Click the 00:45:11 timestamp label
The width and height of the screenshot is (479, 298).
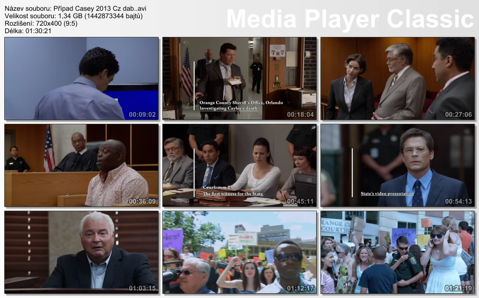pyautogui.click(x=300, y=201)
